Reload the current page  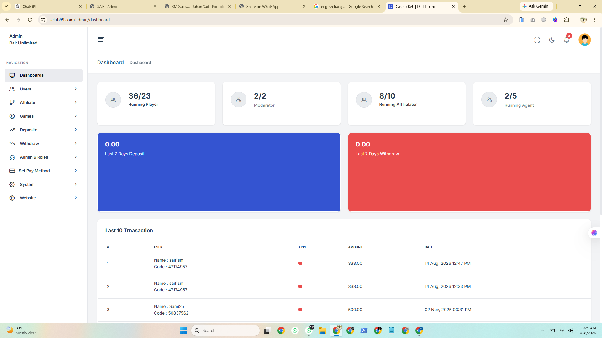tap(30, 20)
